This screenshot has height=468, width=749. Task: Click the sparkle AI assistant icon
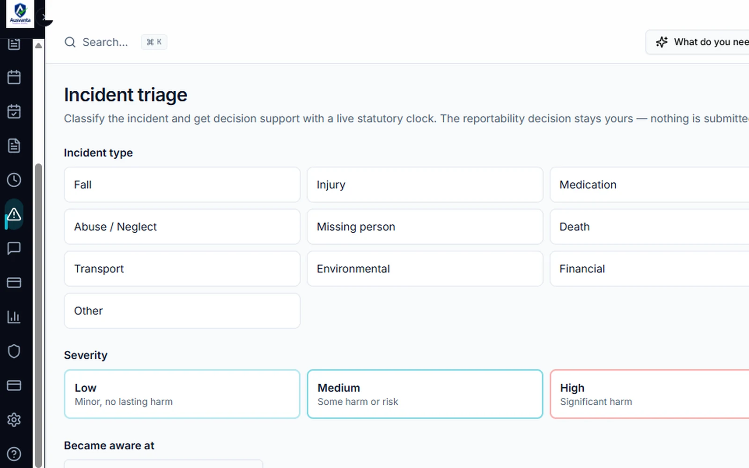662,42
